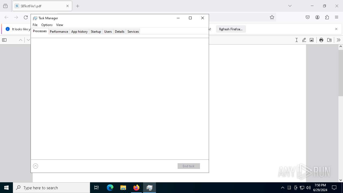Switch to the App history tab
343x193 pixels.
click(x=79, y=32)
